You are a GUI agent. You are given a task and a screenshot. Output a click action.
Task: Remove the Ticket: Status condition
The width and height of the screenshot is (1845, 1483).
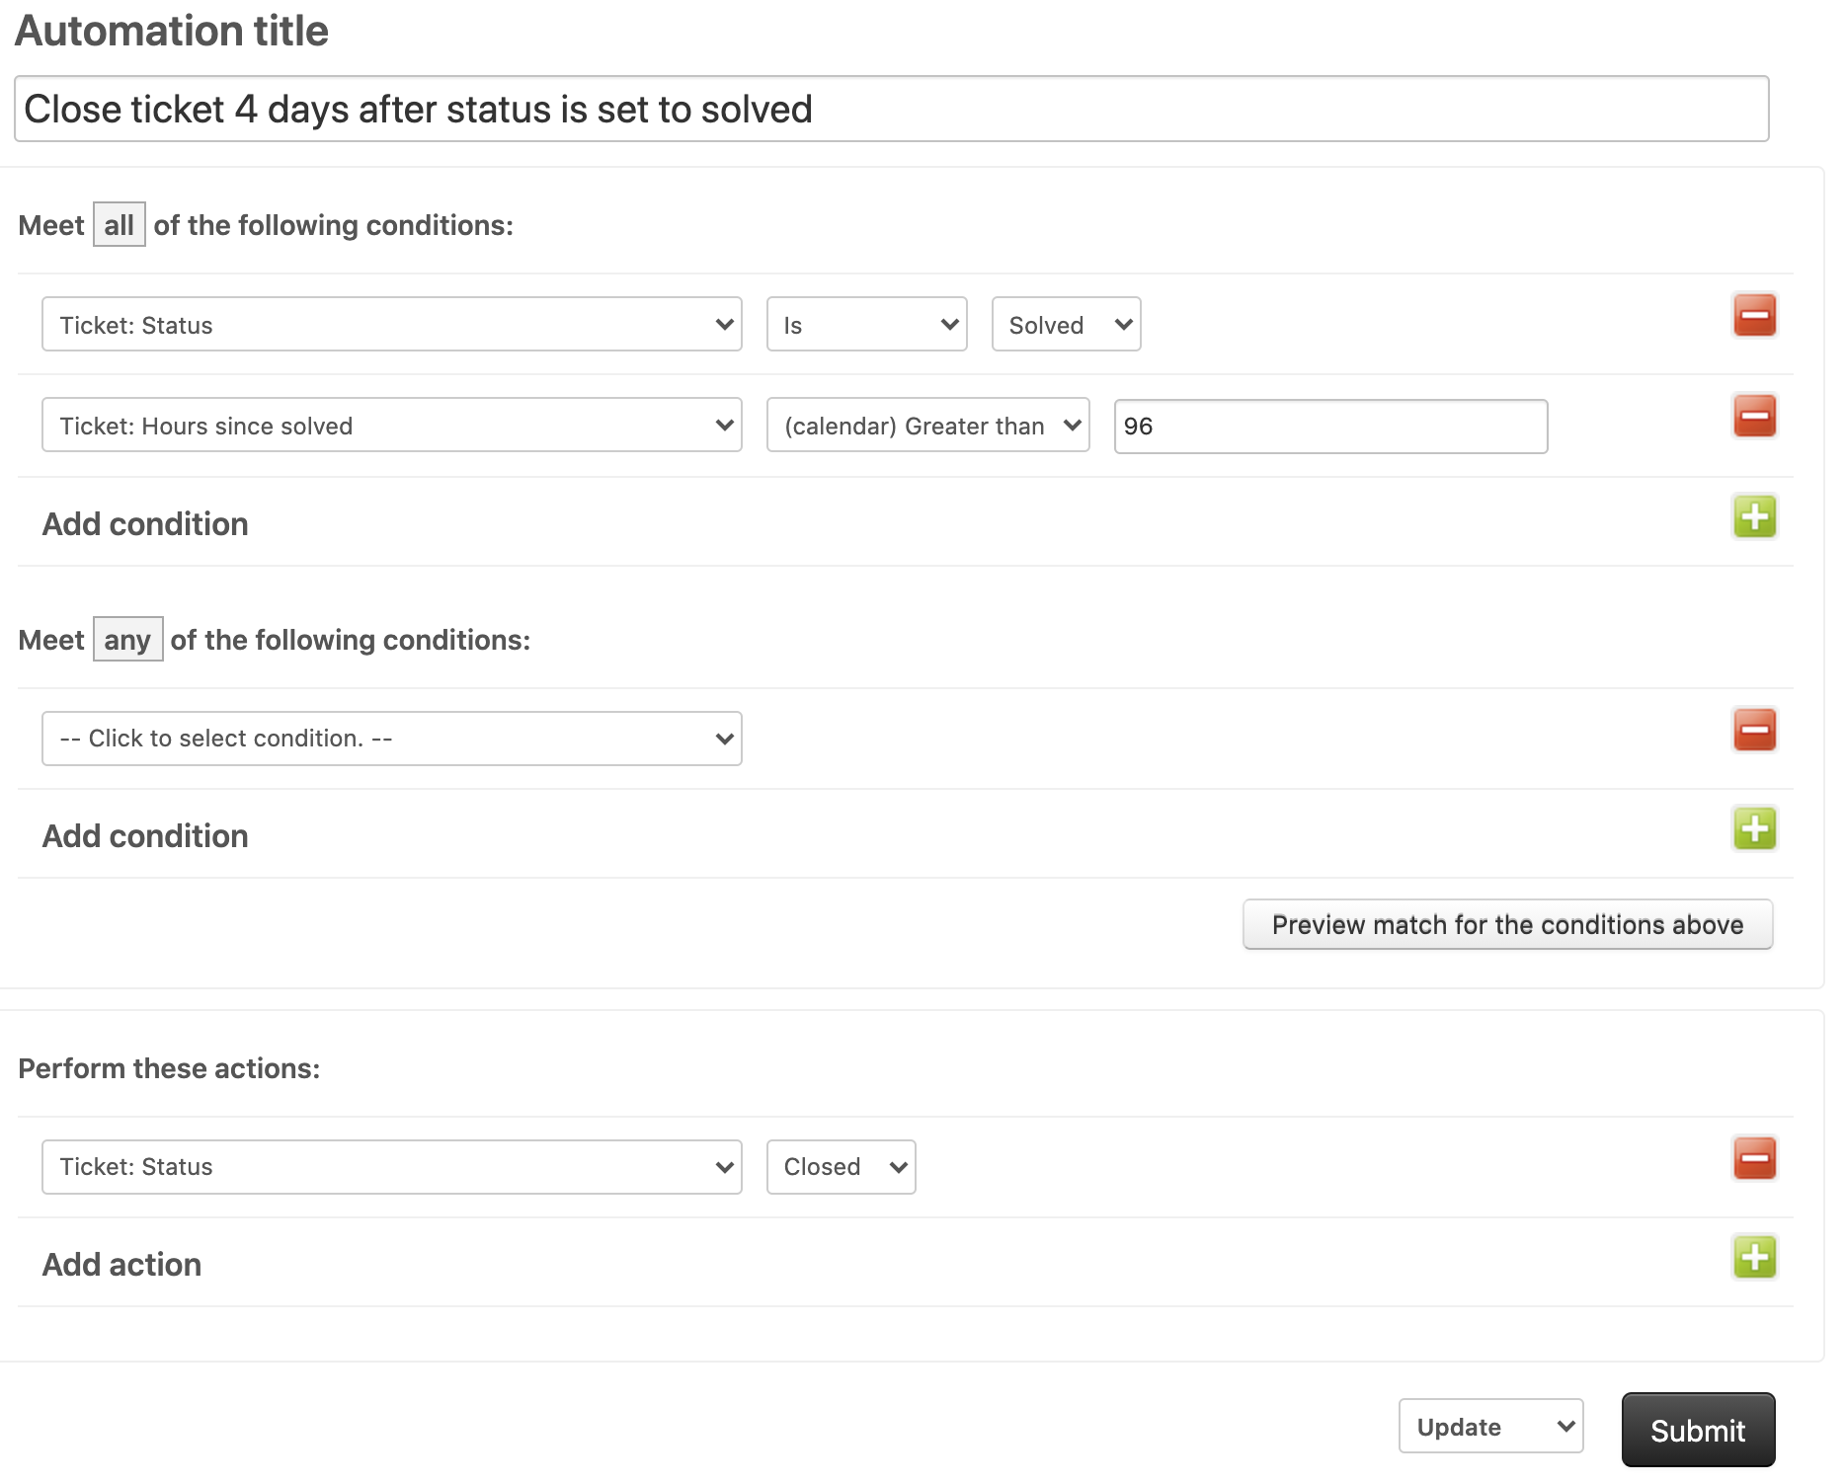click(1754, 316)
